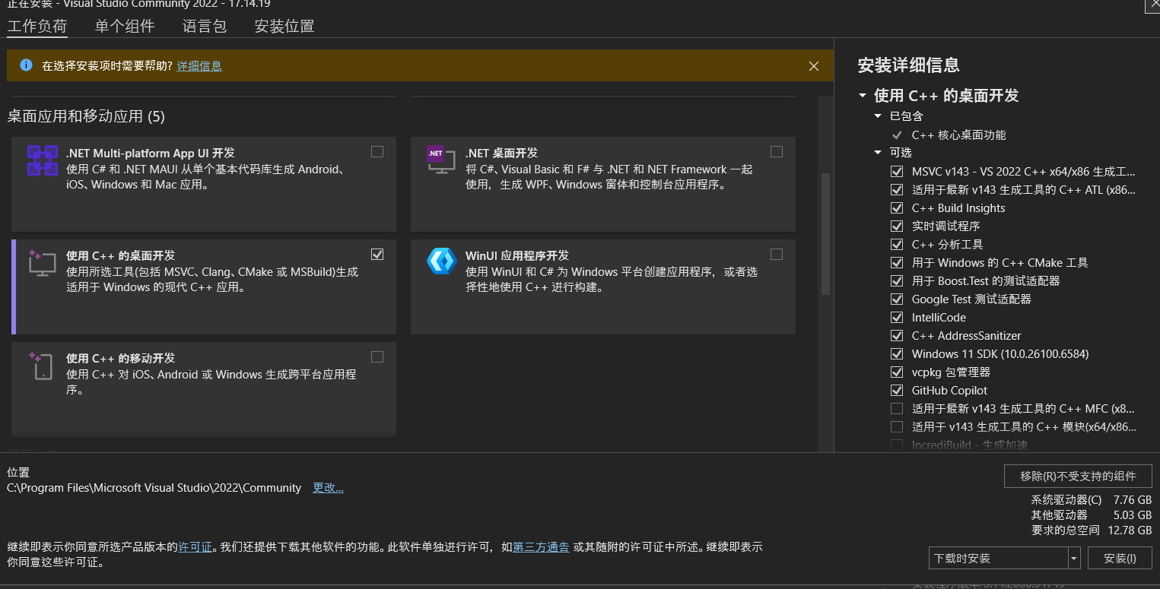Click the workloads list vertical scrollbar
1160x589 pixels.
825,234
